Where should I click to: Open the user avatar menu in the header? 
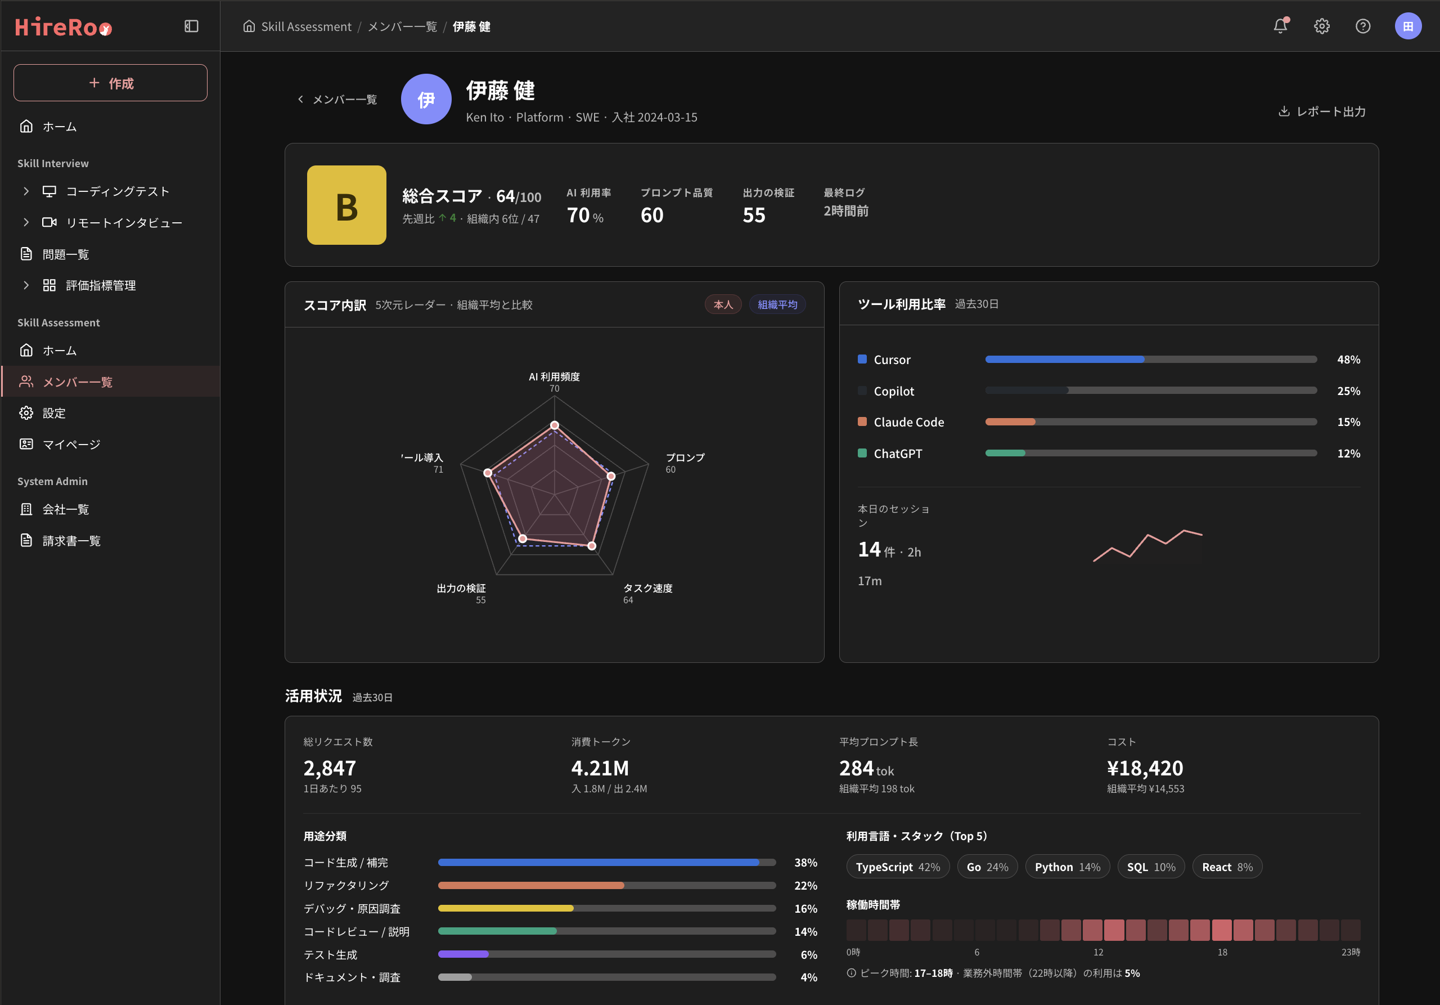click(x=1408, y=26)
